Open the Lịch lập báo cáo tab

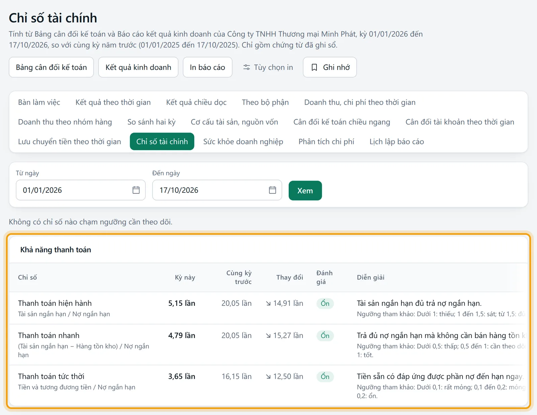pyautogui.click(x=397, y=142)
